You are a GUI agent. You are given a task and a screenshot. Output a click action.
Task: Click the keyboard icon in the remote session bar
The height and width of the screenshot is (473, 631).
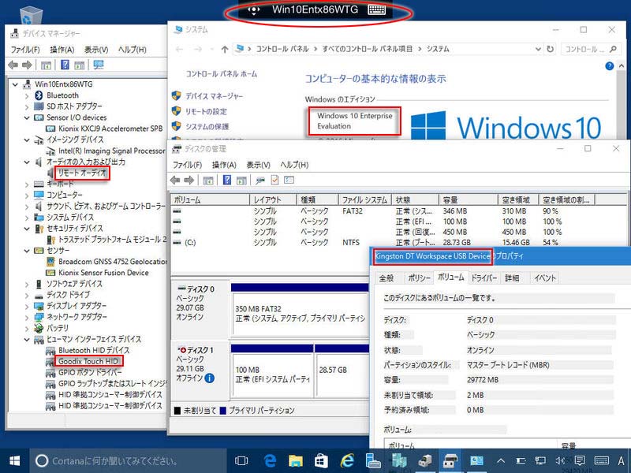377,9
